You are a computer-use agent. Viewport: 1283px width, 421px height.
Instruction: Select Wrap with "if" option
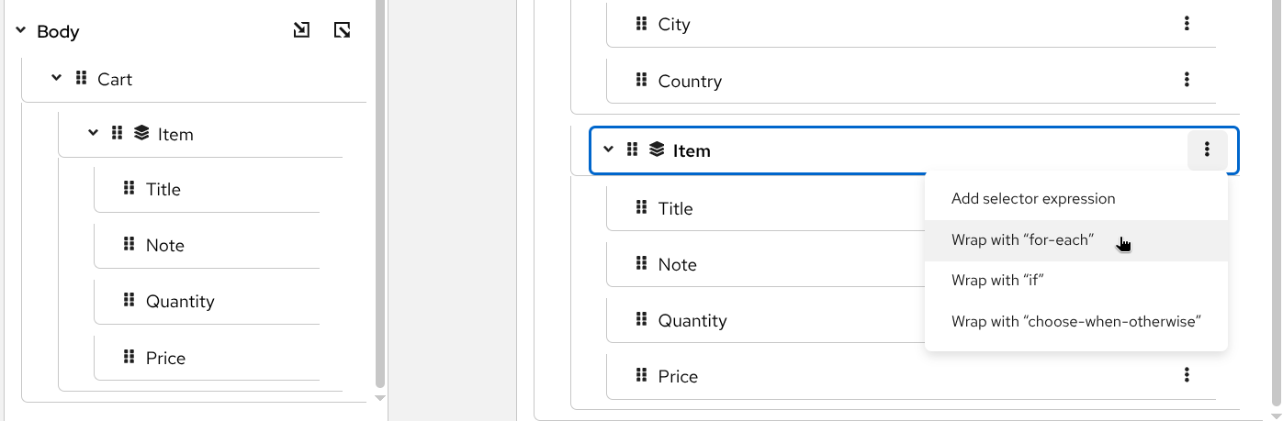tap(997, 281)
